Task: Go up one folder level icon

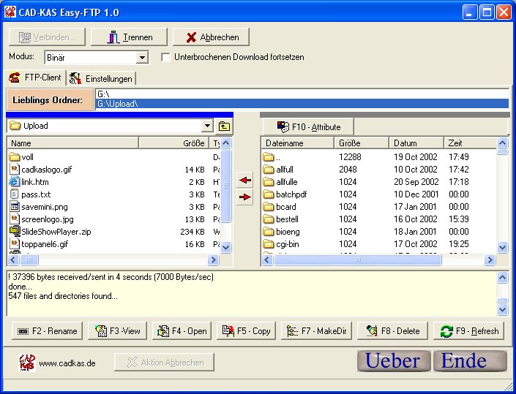Action: click(224, 126)
